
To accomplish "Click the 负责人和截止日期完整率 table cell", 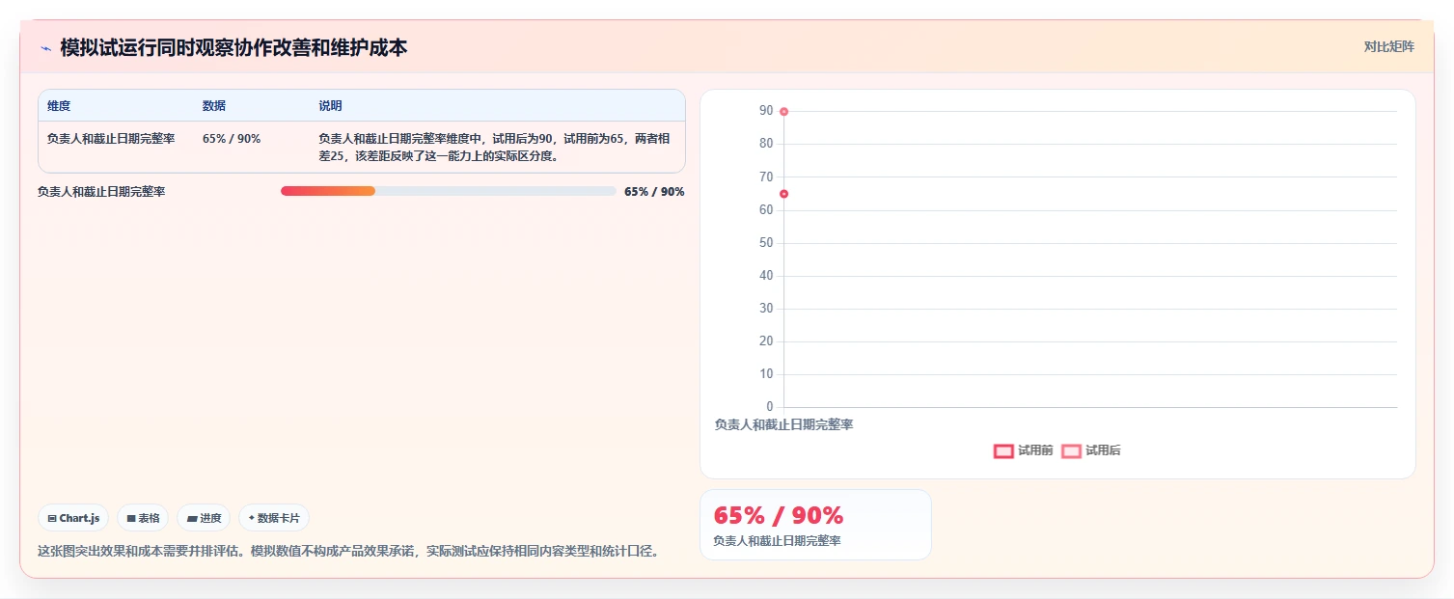I will click(x=111, y=139).
